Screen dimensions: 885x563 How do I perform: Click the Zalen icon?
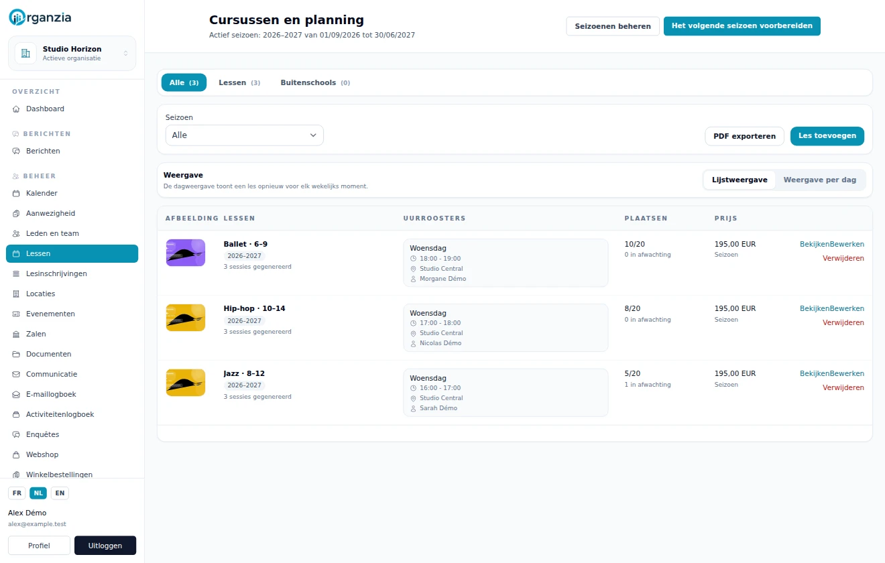(16, 334)
